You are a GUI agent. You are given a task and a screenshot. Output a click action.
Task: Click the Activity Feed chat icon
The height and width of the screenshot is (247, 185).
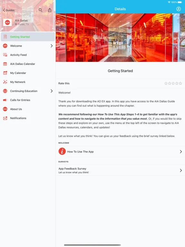(x=5, y=55)
